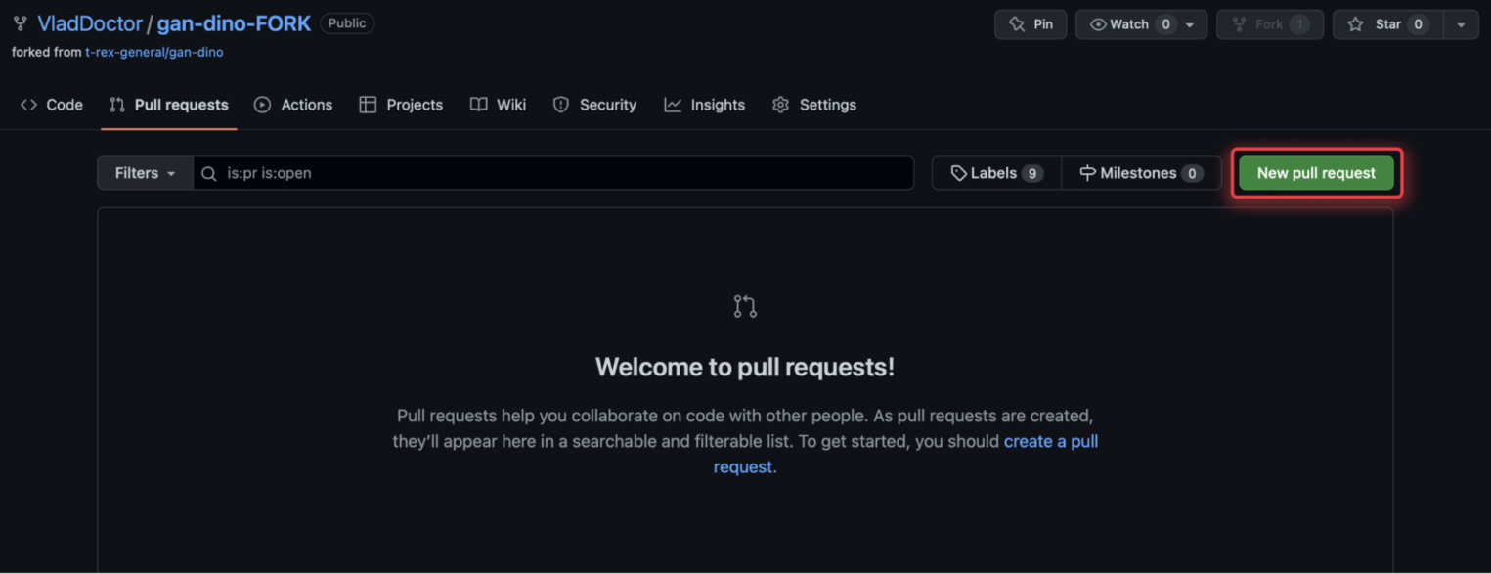Click the Actions play icon
The width and height of the screenshot is (1491, 574).
point(260,104)
